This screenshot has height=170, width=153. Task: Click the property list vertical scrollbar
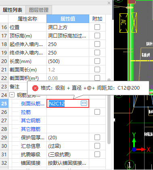tap(109, 111)
